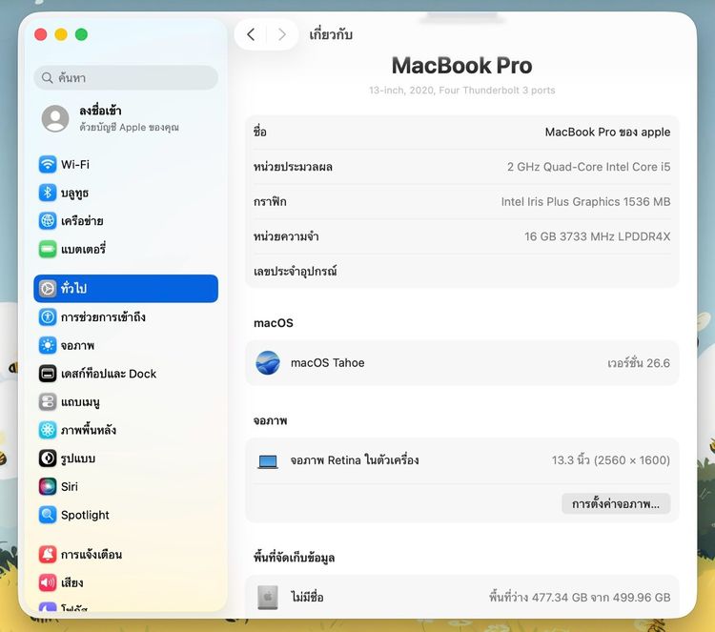
Task: Open the Displays (จอภาพ) sun icon in sidebar
Action: pyautogui.click(x=48, y=345)
